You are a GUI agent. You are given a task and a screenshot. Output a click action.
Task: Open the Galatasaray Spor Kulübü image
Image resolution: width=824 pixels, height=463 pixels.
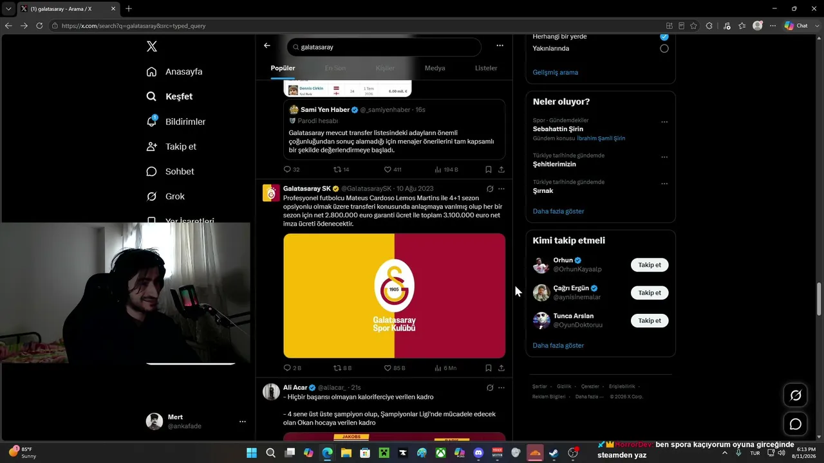[394, 295]
